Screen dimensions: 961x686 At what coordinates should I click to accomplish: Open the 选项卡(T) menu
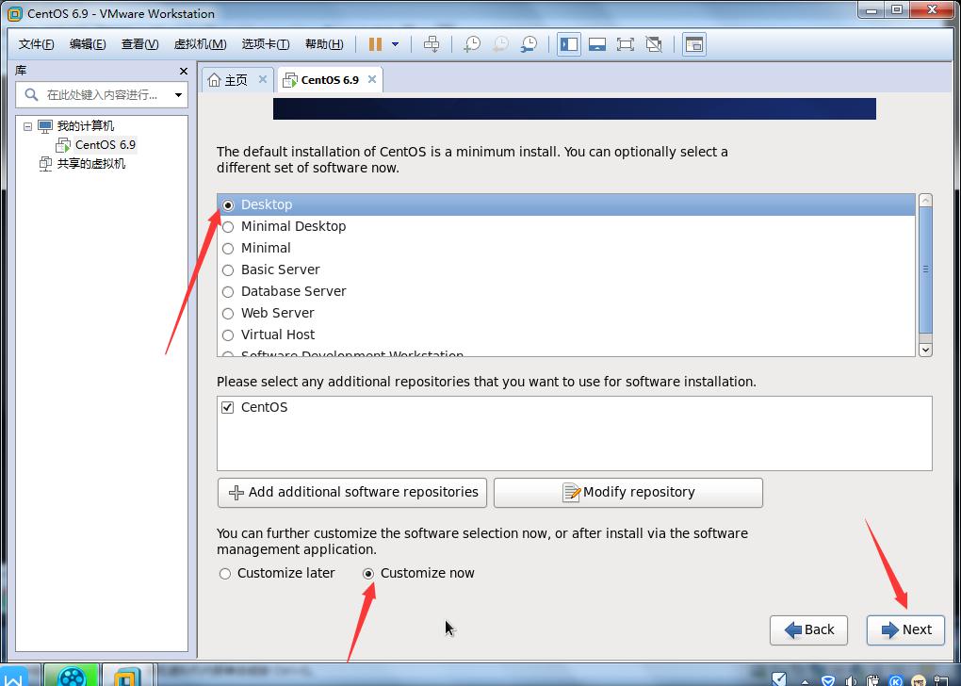(x=266, y=44)
